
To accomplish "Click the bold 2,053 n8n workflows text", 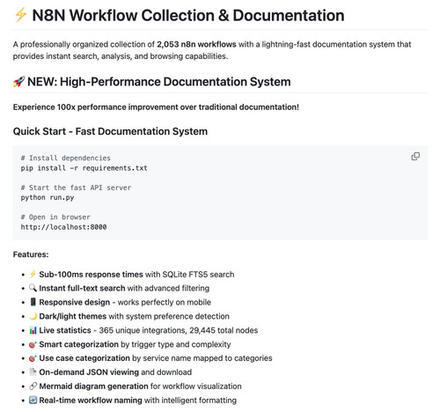I will point(196,44).
